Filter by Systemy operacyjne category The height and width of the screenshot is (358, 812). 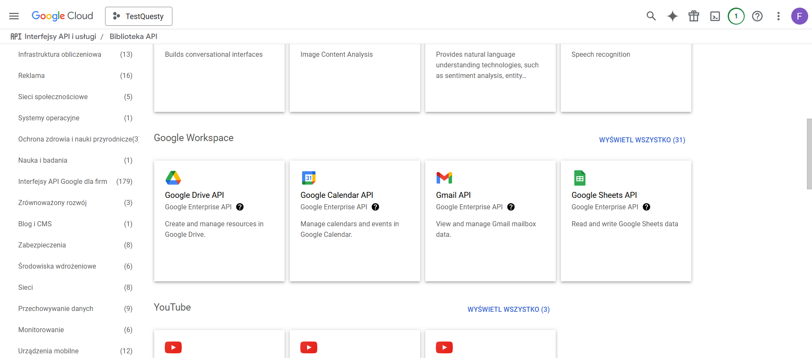pos(75,118)
